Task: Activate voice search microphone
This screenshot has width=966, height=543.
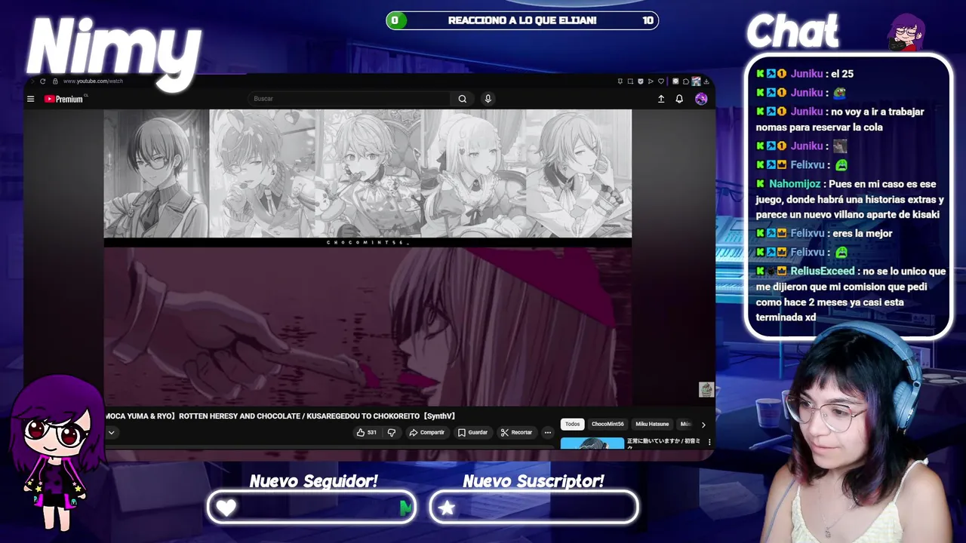Action: click(x=488, y=99)
